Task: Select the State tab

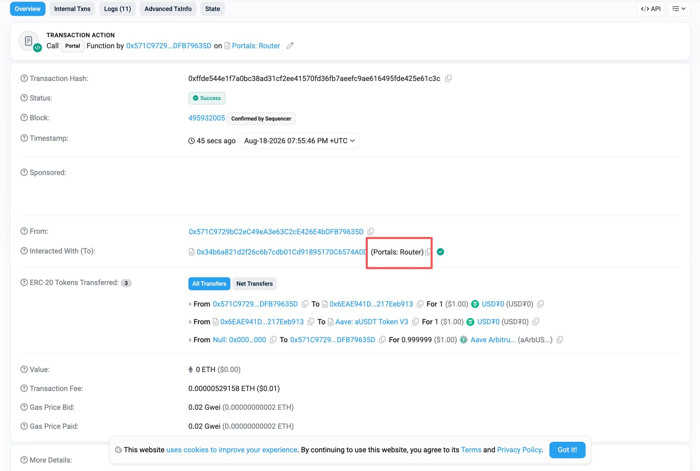Action: (212, 9)
